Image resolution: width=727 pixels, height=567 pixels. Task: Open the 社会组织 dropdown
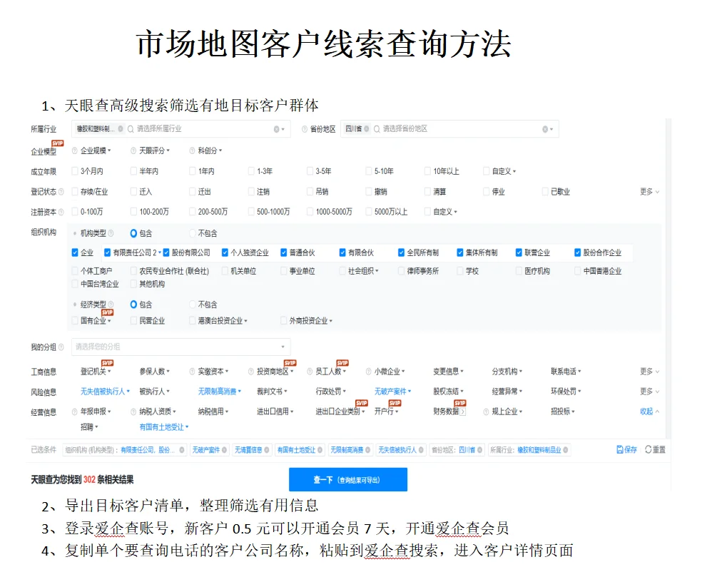tap(364, 271)
